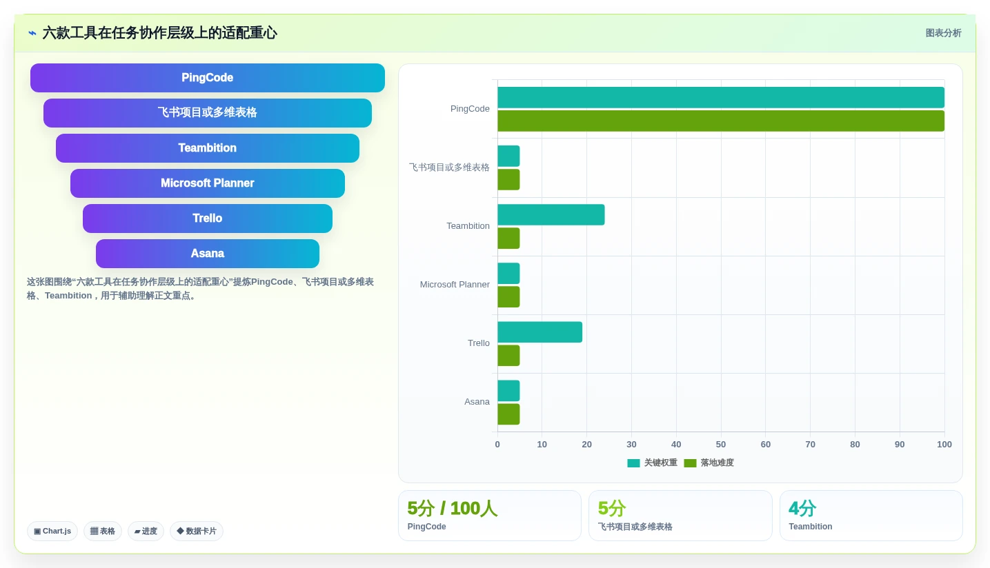Click the 5分 飞书项目或多维表格 data card
This screenshot has height=568, width=990.
click(680, 516)
